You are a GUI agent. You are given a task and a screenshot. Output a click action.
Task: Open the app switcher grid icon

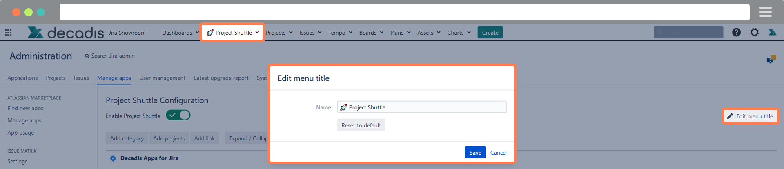pos(8,33)
